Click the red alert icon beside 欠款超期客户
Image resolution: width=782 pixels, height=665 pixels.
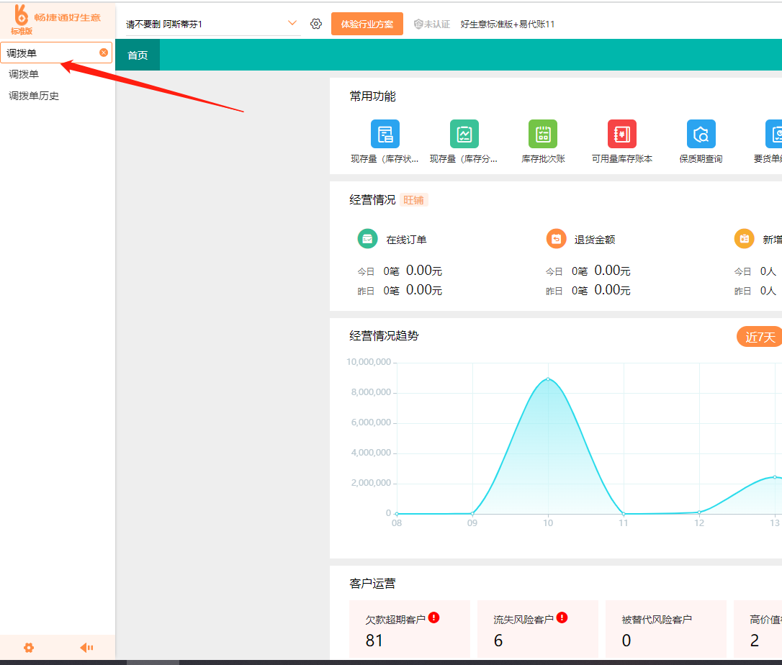[433, 617]
